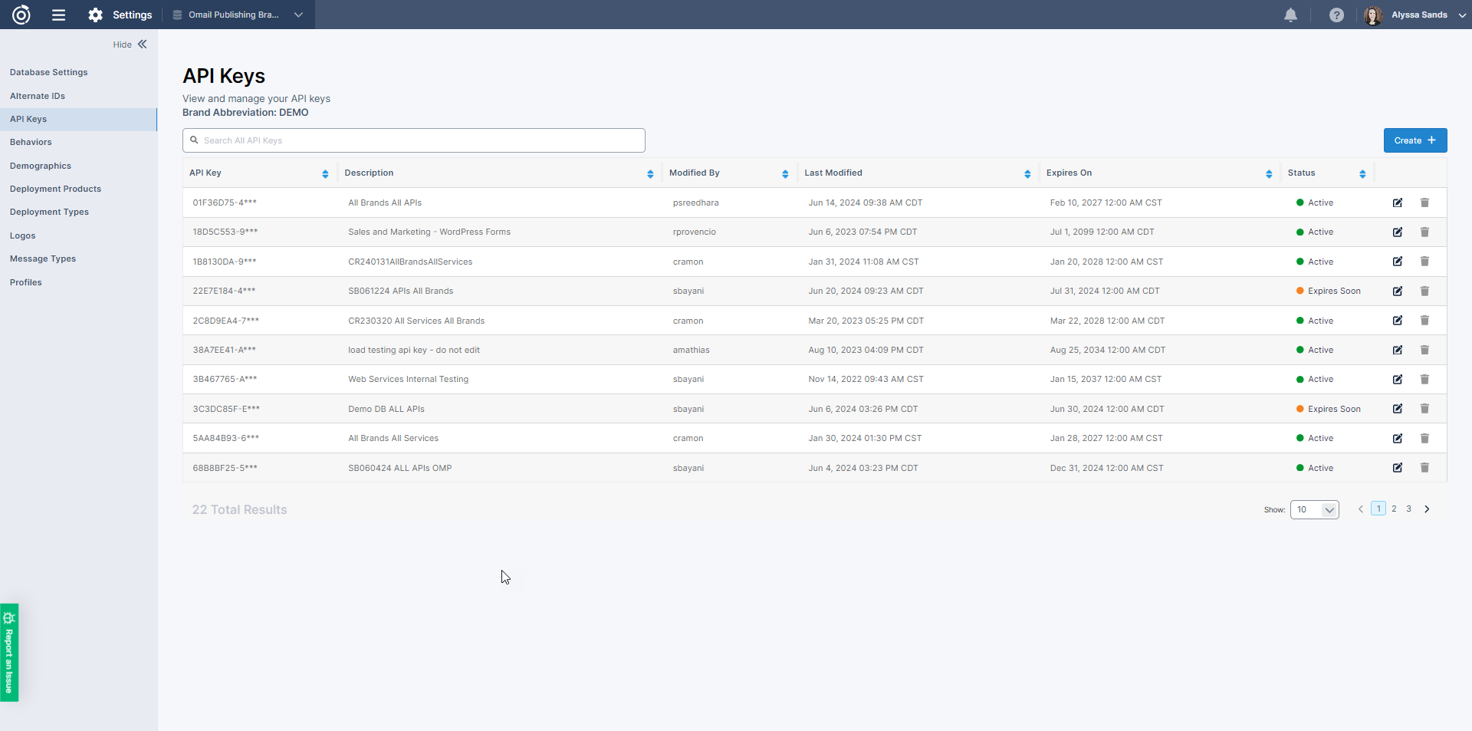The height and width of the screenshot is (731, 1472).
Task: Open the help question mark icon
Action: click(x=1336, y=15)
